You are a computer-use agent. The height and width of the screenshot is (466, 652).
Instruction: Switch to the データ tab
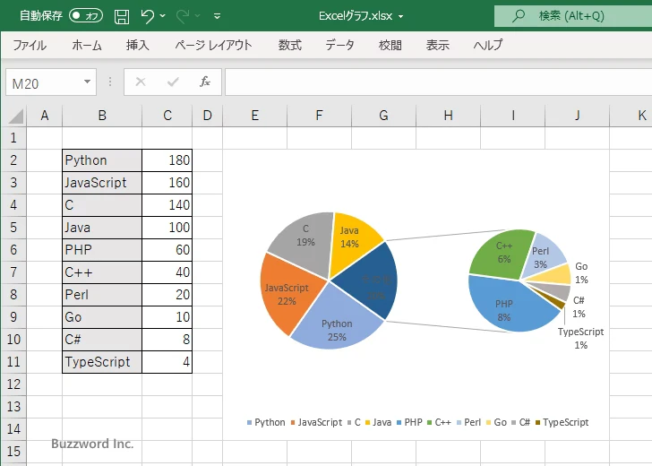tap(339, 45)
